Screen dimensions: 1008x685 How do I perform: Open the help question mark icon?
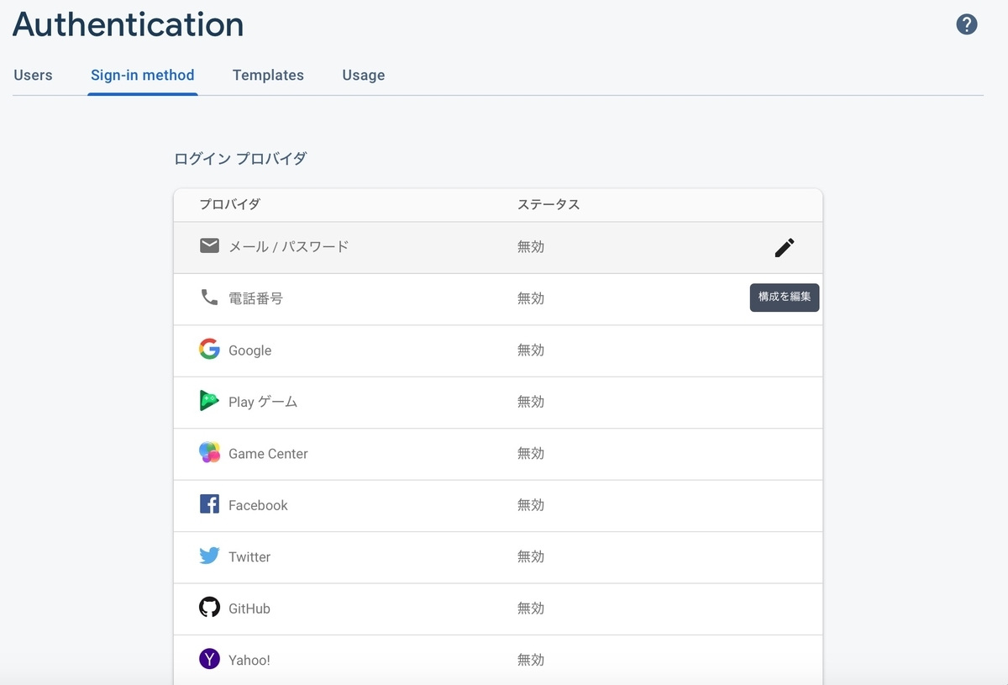(x=967, y=24)
